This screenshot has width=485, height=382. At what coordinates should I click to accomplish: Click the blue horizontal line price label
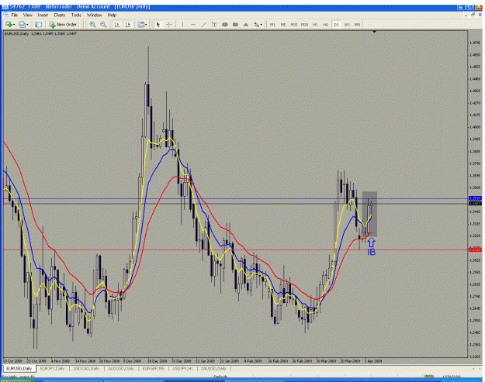coord(475,198)
